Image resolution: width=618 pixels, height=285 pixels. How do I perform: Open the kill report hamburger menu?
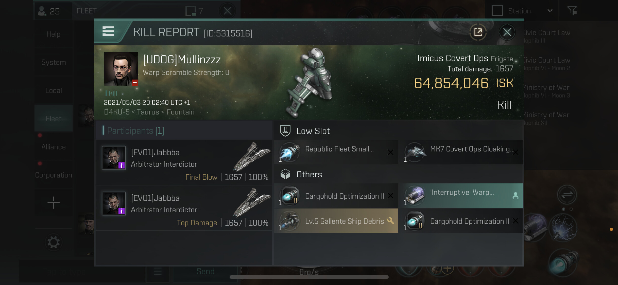(108, 31)
